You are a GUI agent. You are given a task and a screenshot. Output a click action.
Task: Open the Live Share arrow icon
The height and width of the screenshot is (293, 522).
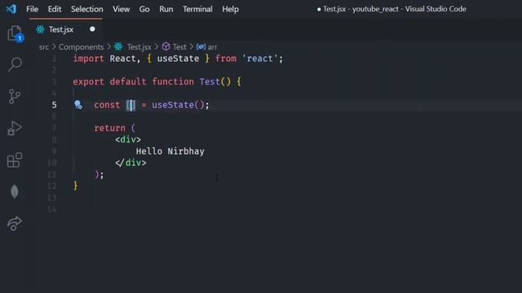click(x=15, y=224)
